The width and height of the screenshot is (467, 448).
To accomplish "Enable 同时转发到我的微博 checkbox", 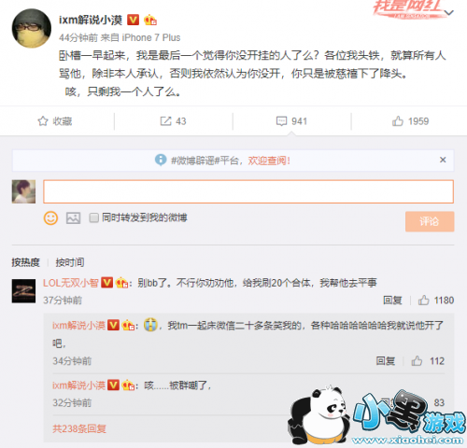I will click(x=93, y=217).
